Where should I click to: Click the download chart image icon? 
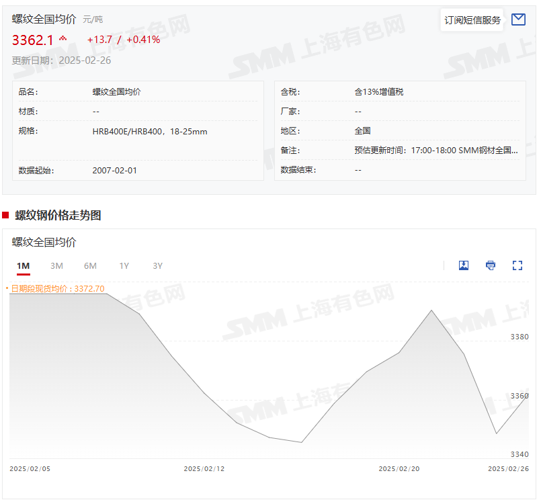[464, 265]
